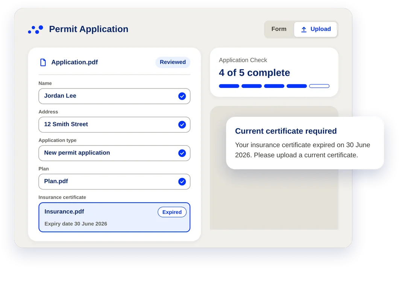
Task: Click the upload arrow icon in Upload tab
Action: [x=304, y=29]
